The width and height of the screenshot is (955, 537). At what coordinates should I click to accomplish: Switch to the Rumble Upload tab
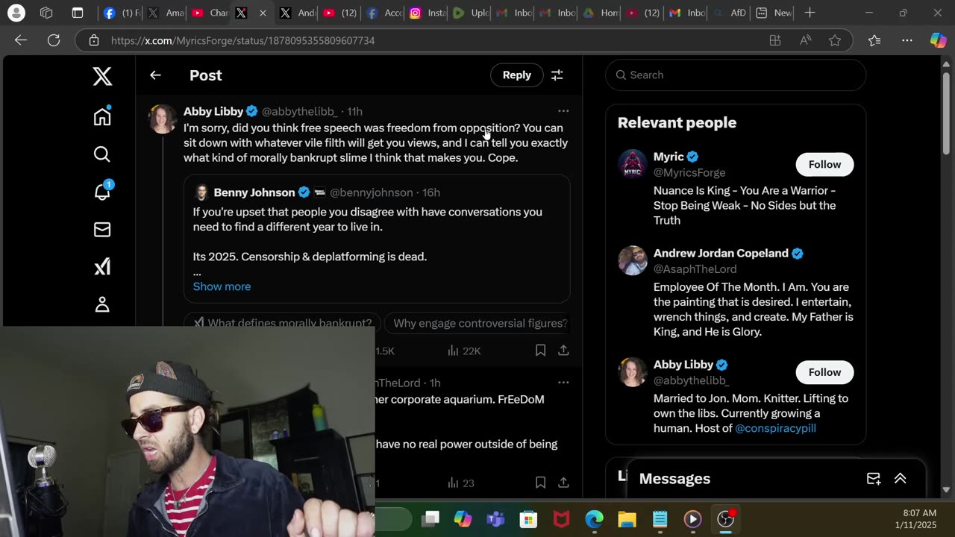pyautogui.click(x=470, y=13)
